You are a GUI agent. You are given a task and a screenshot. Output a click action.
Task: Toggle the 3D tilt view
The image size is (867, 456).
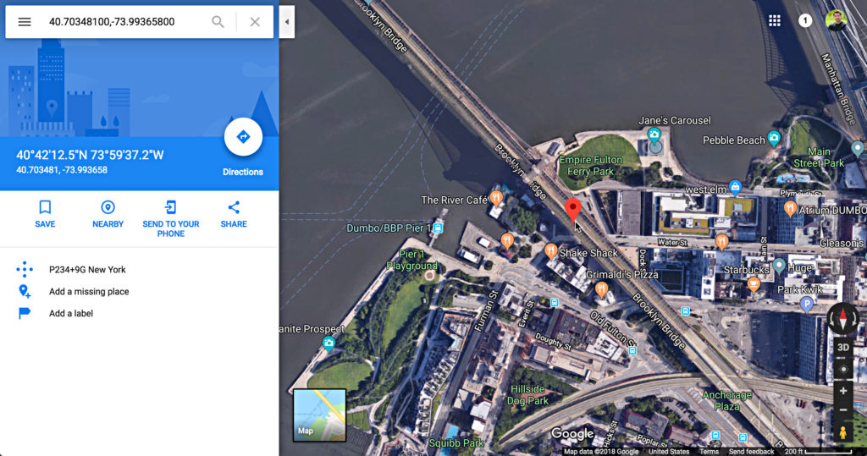coord(842,348)
